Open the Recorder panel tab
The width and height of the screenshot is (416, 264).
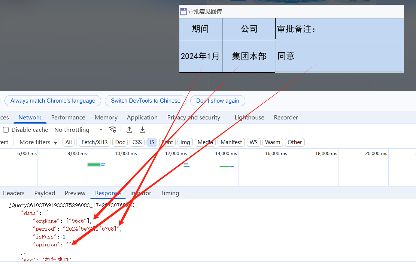point(286,117)
